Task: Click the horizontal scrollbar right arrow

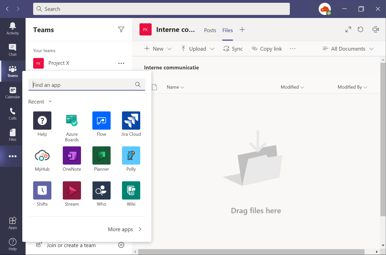Action: pos(377,252)
